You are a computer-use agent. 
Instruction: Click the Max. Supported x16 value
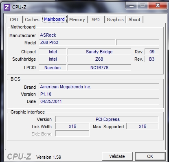point(143,127)
